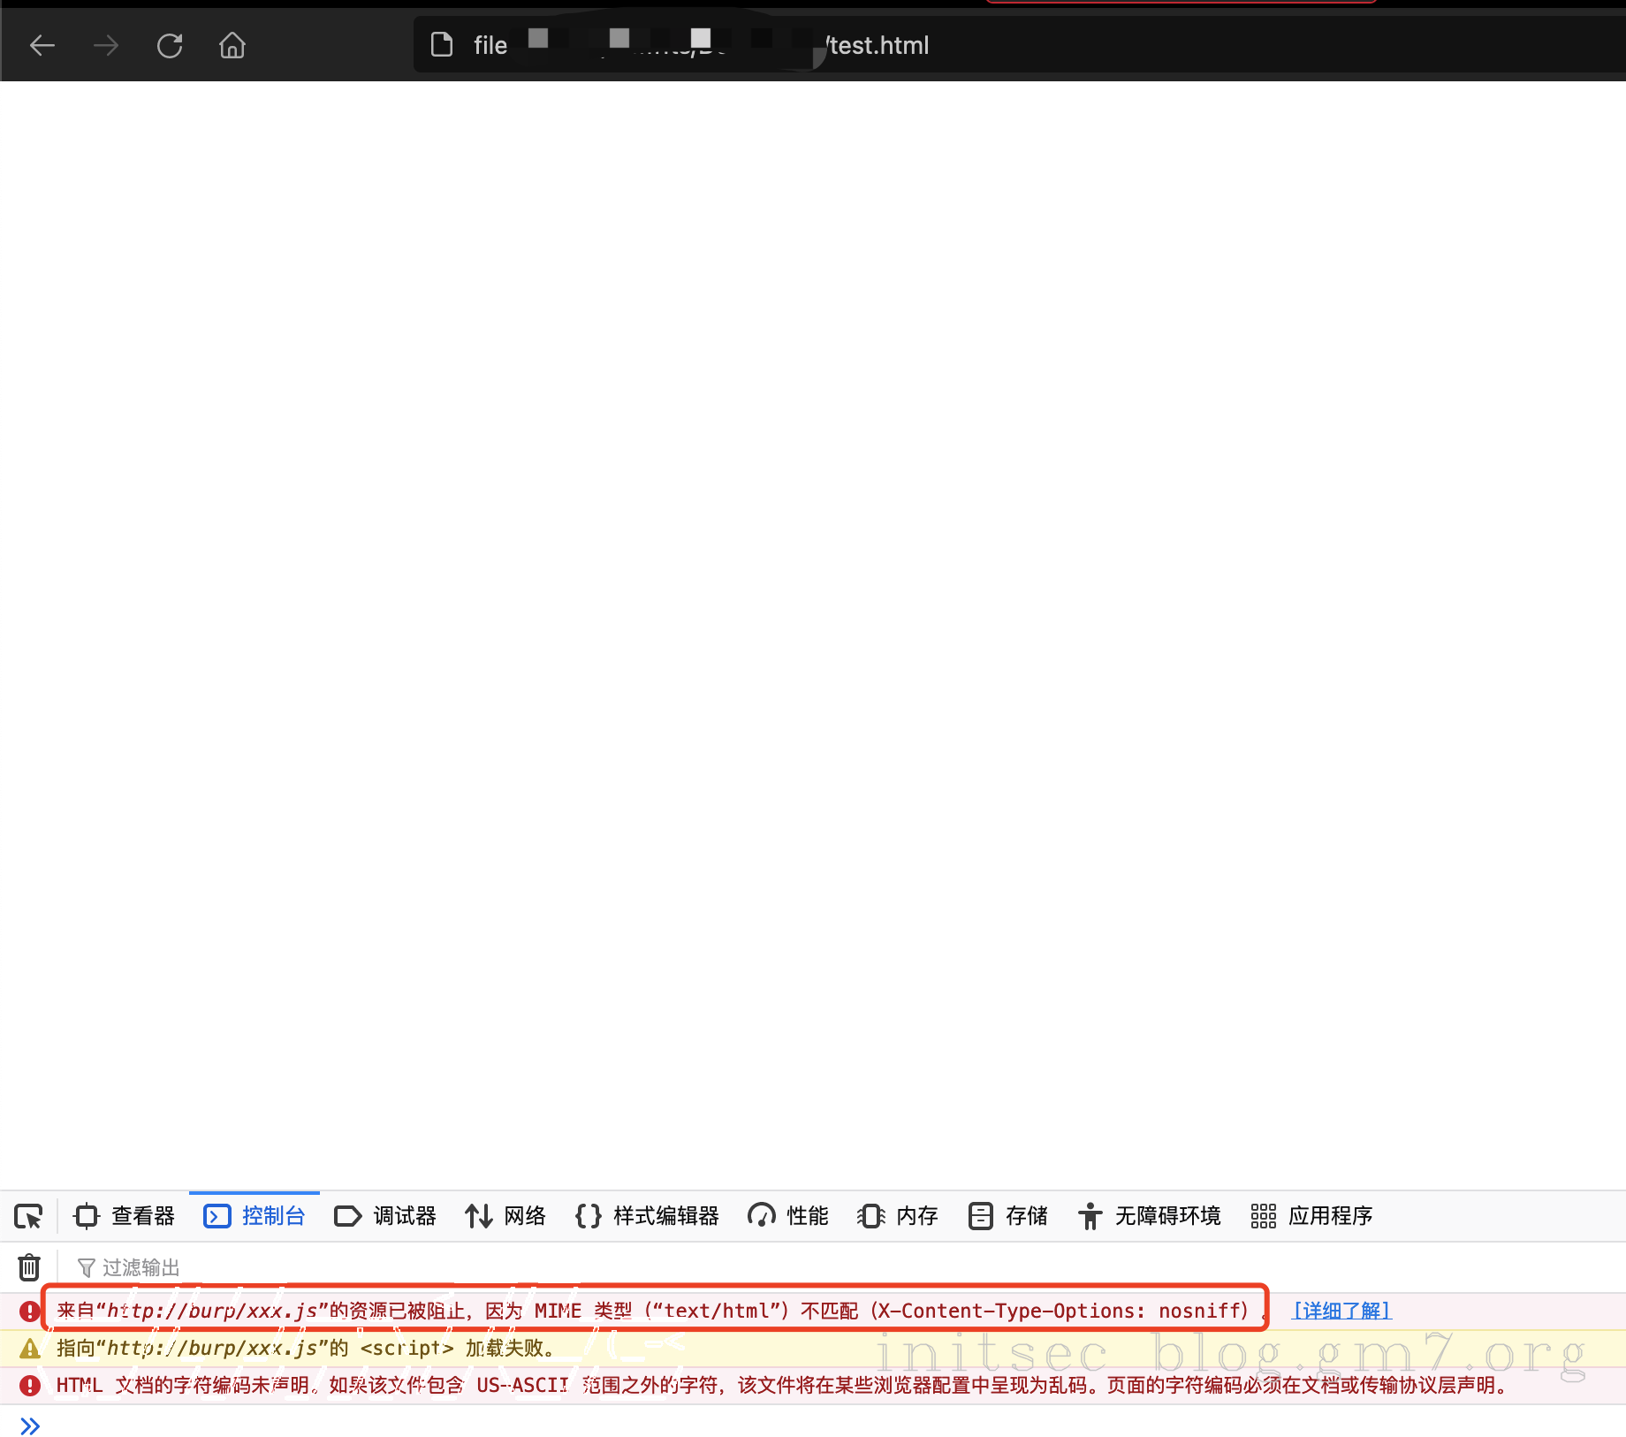The image size is (1626, 1437).
Task: Open the 性能 performance tab
Action: pos(788,1216)
